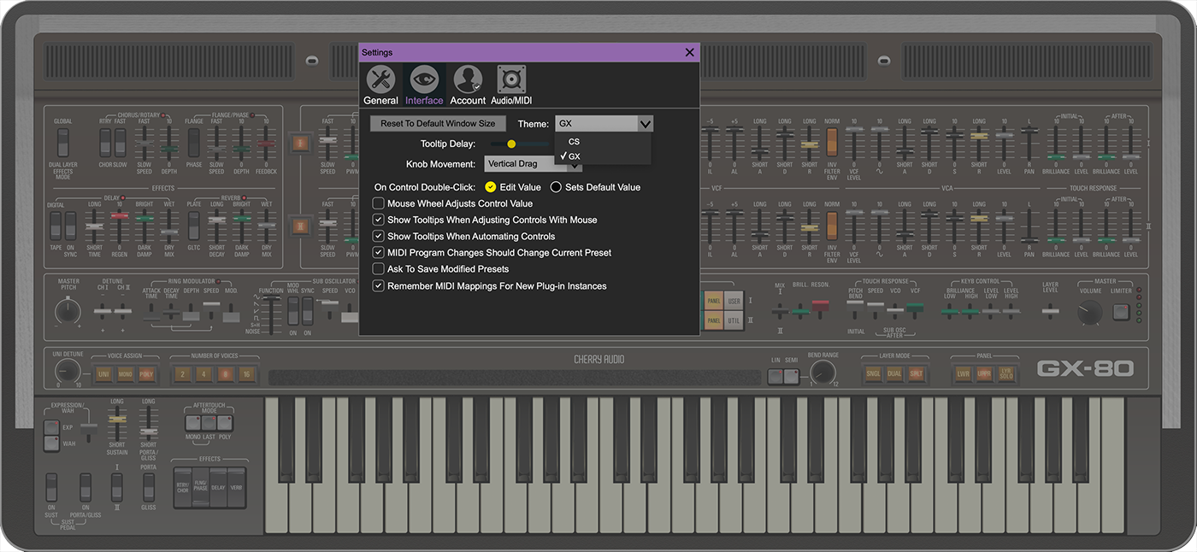Viewport: 1197px width, 552px height.
Task: Expand the Theme dropdown arrow
Action: pos(645,124)
